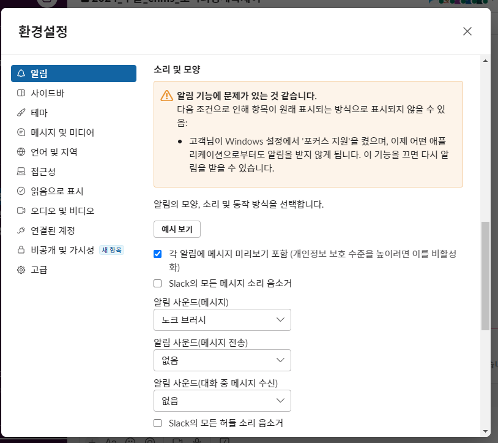Click the 환경설정 dialog title
498x443 pixels.
coord(43,31)
